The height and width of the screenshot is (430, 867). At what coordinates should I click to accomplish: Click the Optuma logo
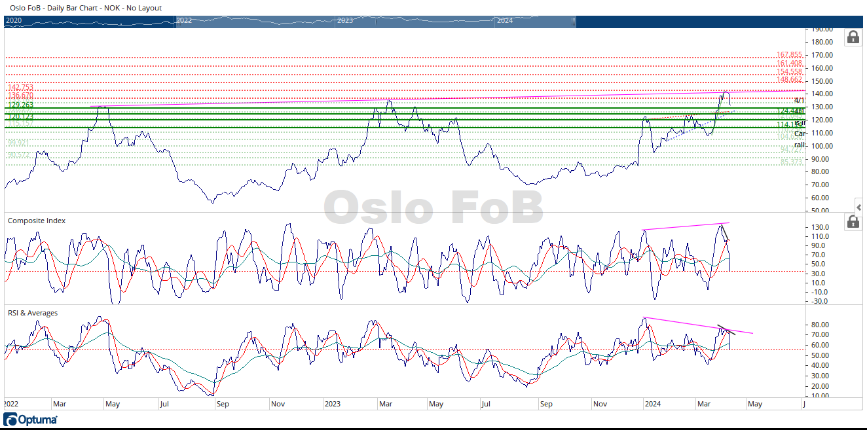(x=30, y=420)
